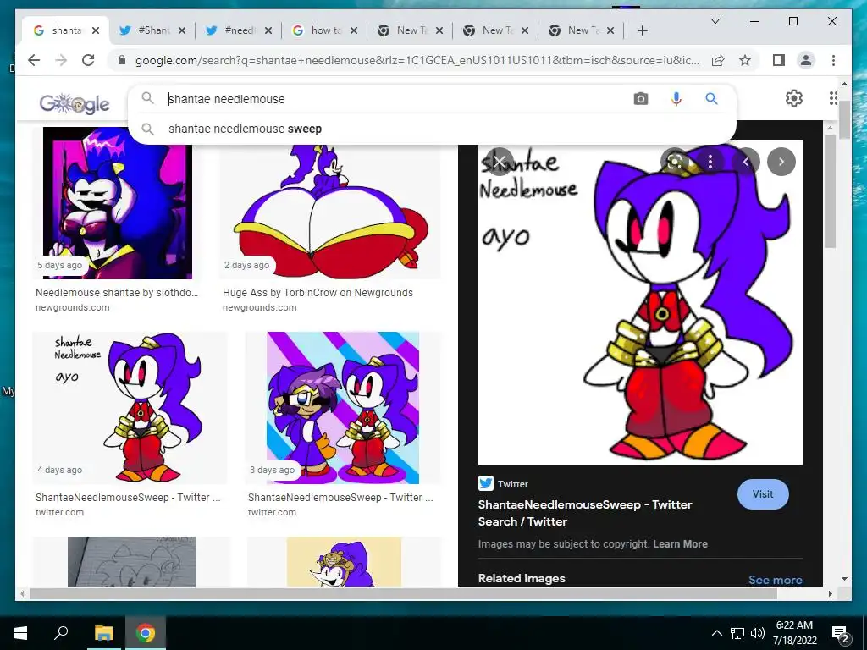
Task: Go back to the previous page
Action: (34, 60)
